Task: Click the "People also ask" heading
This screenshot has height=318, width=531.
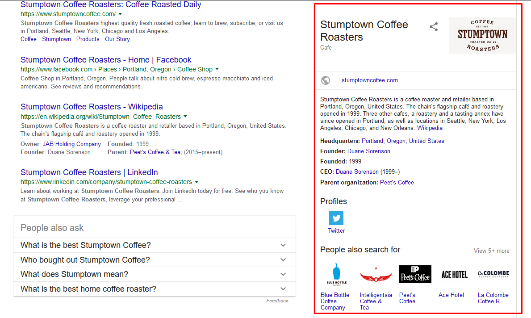Action: tap(52, 228)
